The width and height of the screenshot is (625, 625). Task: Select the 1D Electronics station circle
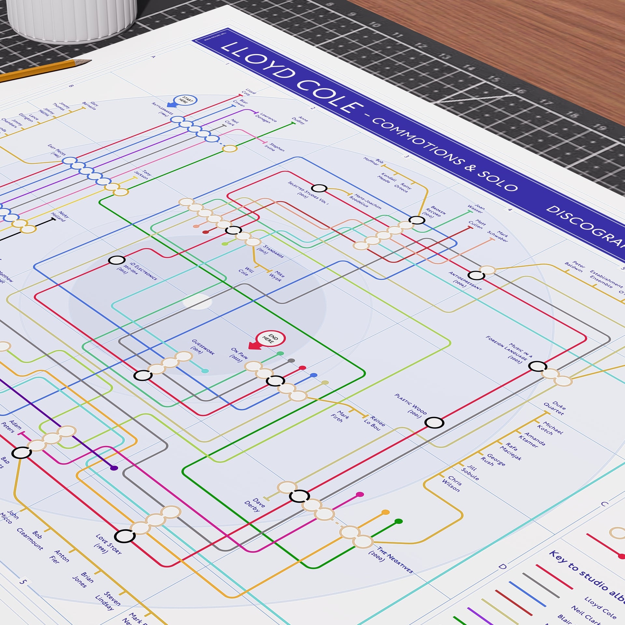click(x=117, y=260)
